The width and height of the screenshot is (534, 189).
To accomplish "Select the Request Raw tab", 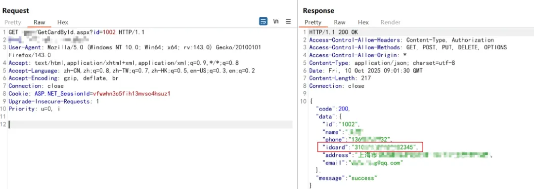I will (x=39, y=22).
